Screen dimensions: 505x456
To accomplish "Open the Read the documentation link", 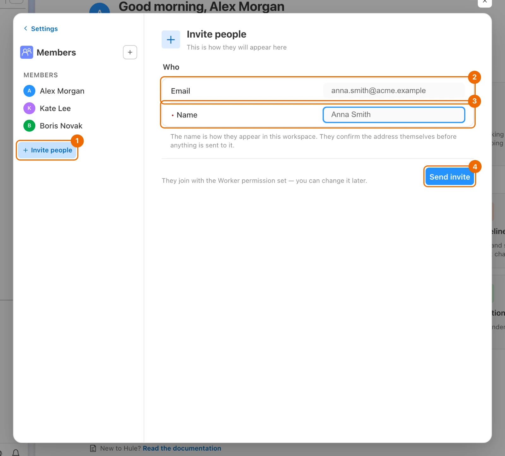I will click(x=182, y=448).
